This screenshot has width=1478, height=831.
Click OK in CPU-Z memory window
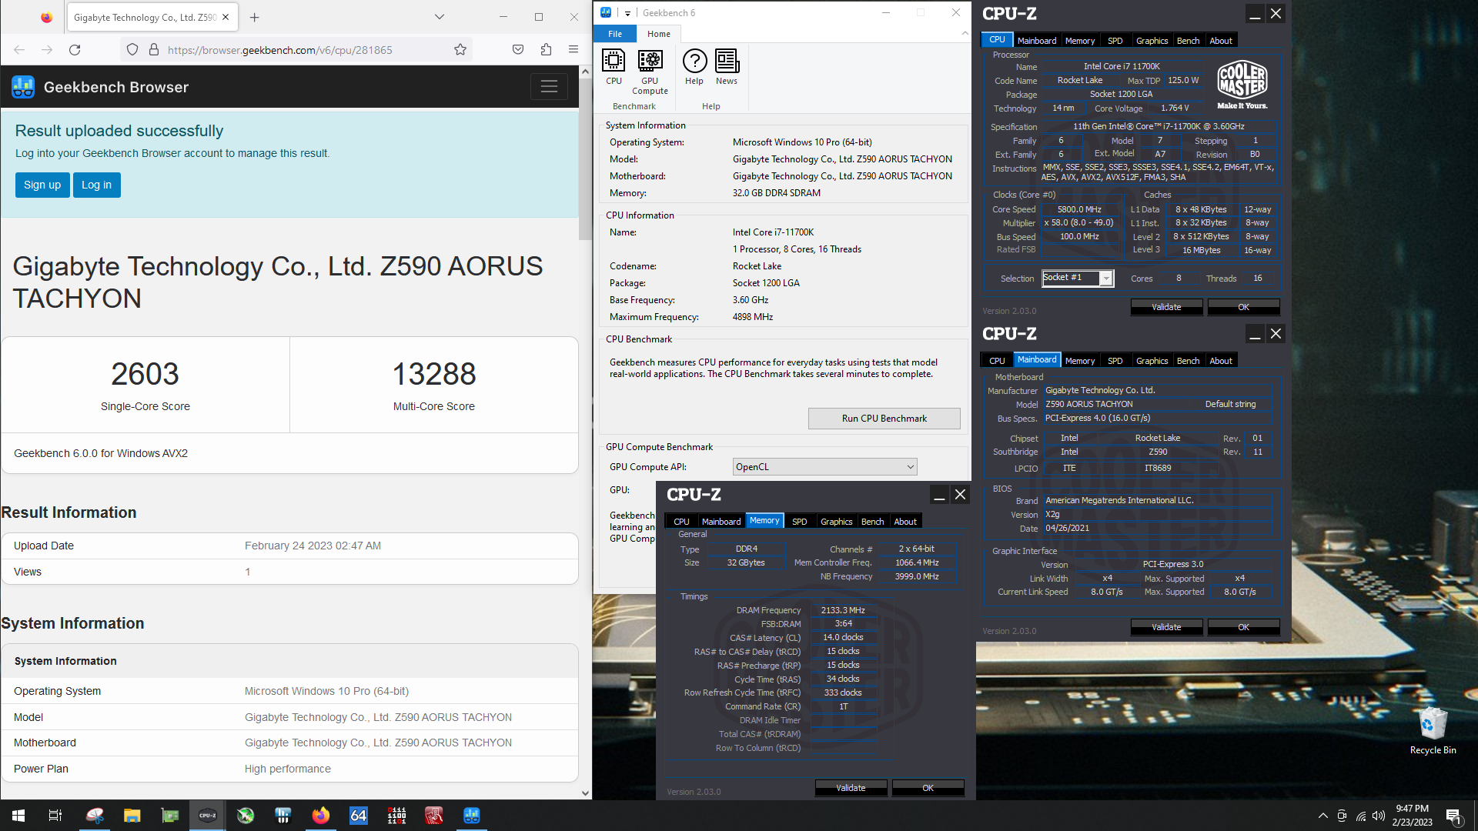point(928,788)
